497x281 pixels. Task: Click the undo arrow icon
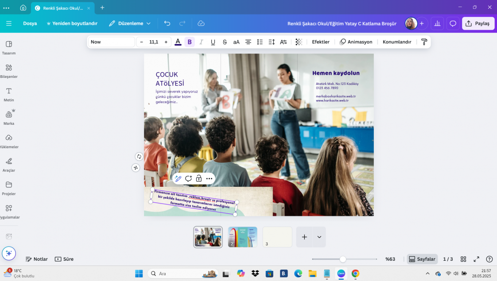click(x=167, y=23)
